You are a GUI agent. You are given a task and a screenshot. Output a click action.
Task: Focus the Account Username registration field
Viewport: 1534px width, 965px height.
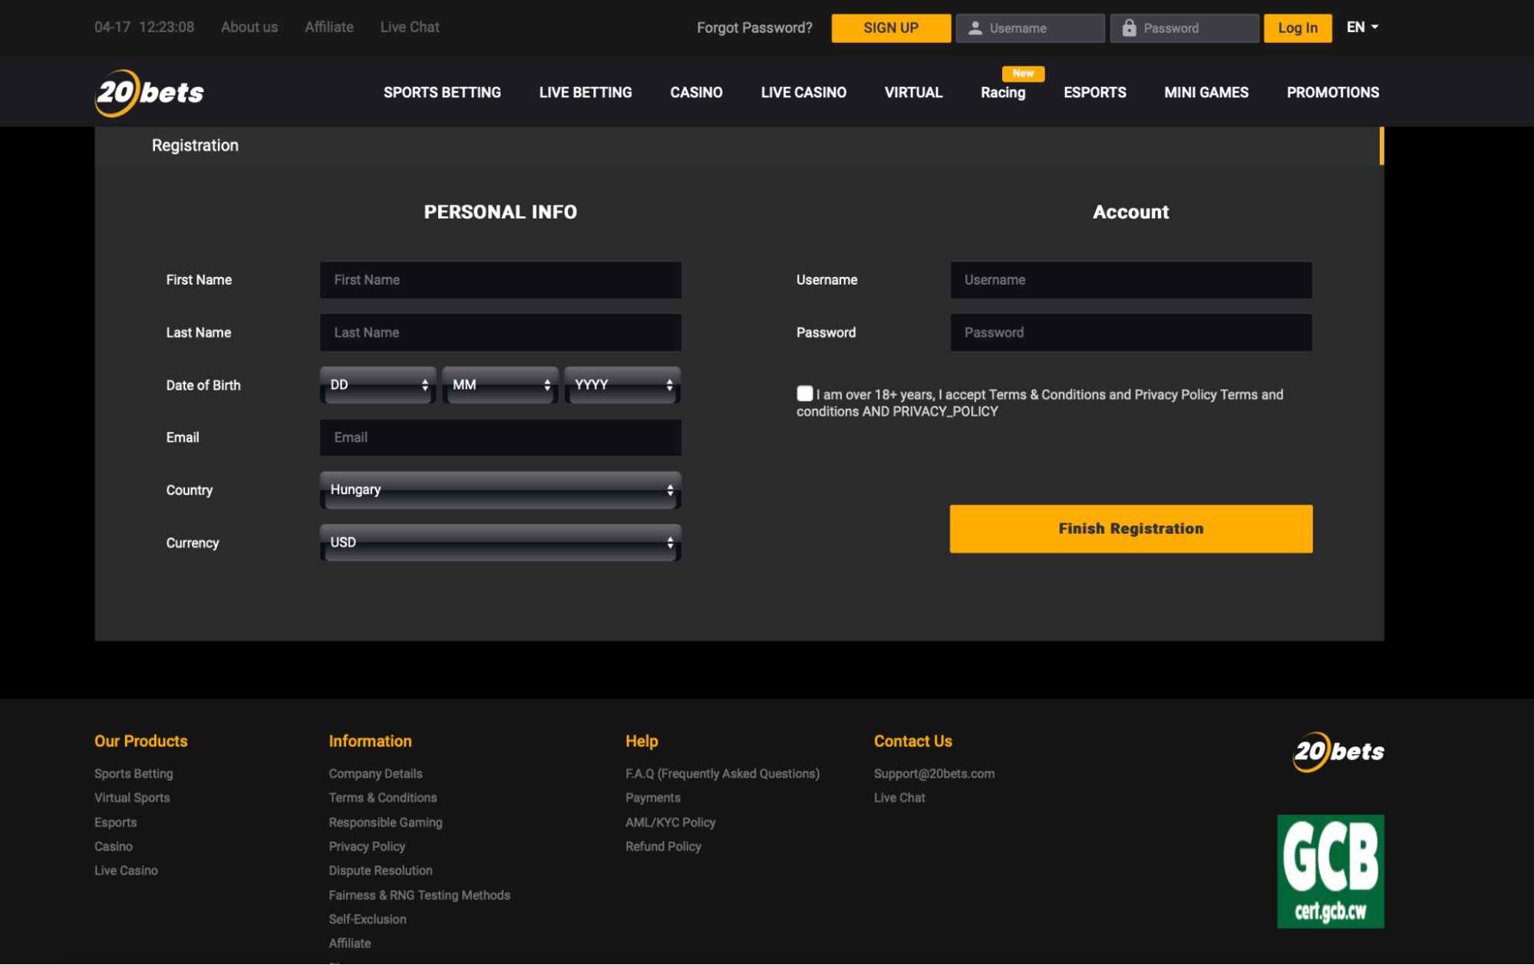pyautogui.click(x=1131, y=280)
